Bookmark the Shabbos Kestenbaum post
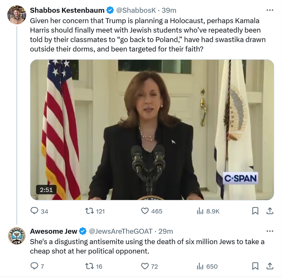Image resolution: width=282 pixels, height=280 pixels. coord(255,211)
